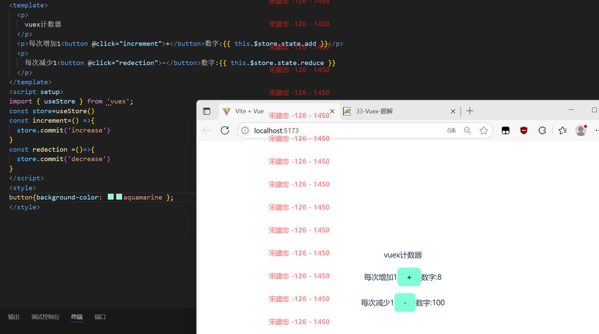Click the browser tab actions icon
The height and width of the screenshot is (334, 599).
pyautogui.click(x=207, y=111)
